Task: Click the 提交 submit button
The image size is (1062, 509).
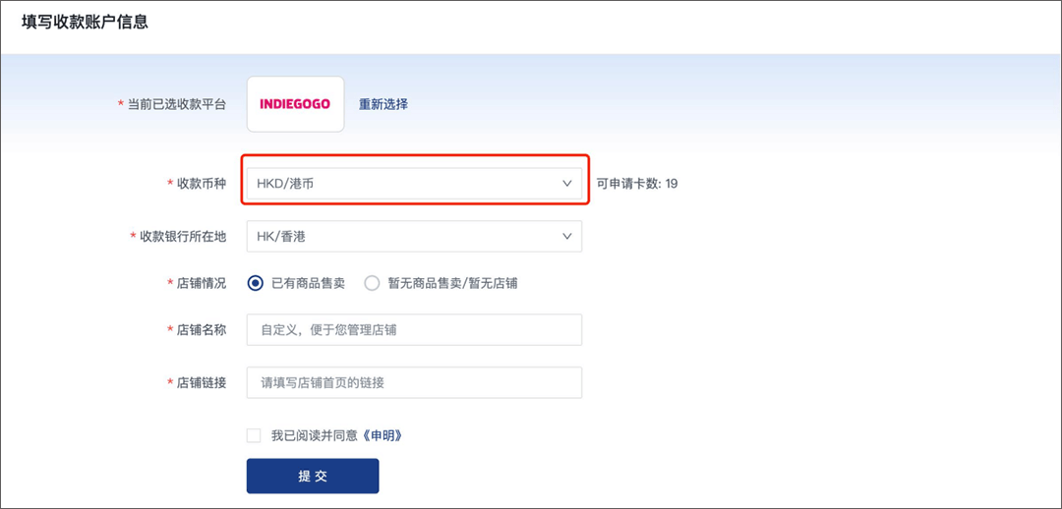Action: pyautogui.click(x=313, y=476)
